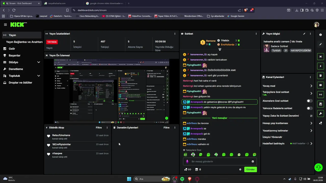The height and width of the screenshot is (183, 326).
Task: Open the Yayın İstatistikleri three-dot menu
Action: tap(175, 34)
